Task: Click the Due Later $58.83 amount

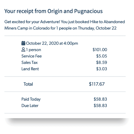Action: point(100,106)
